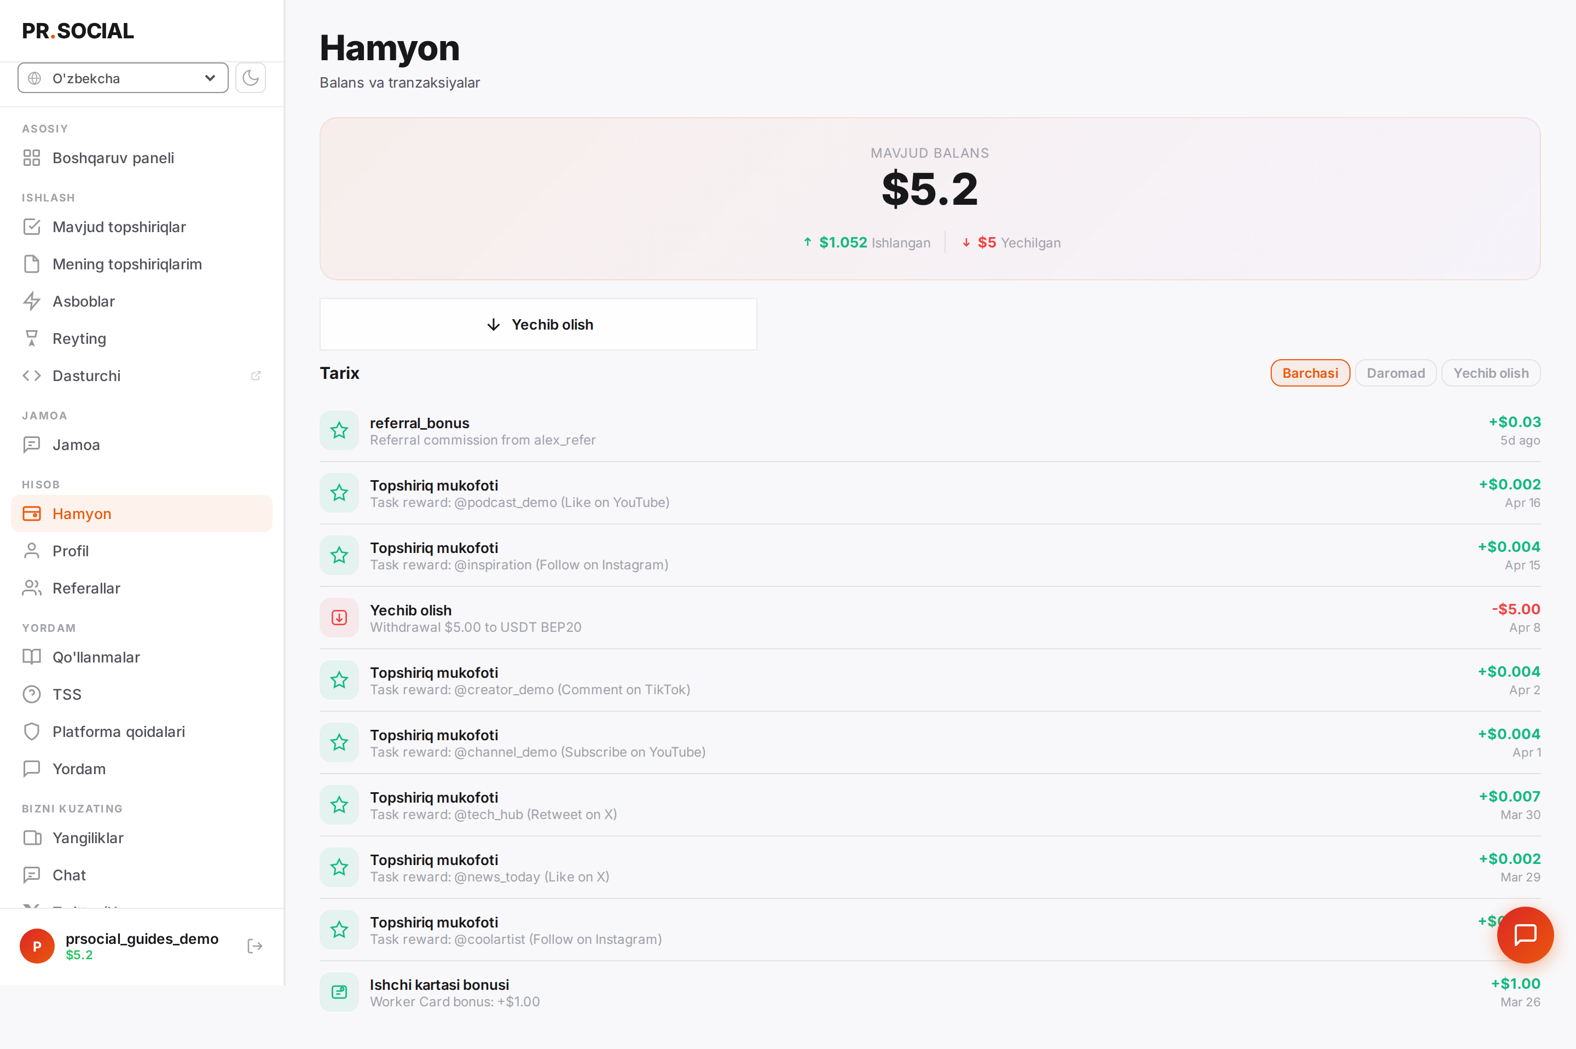Viewport: 1576px width, 1049px height.
Task: Toggle dark mode with the moon icon
Action: [x=251, y=78]
